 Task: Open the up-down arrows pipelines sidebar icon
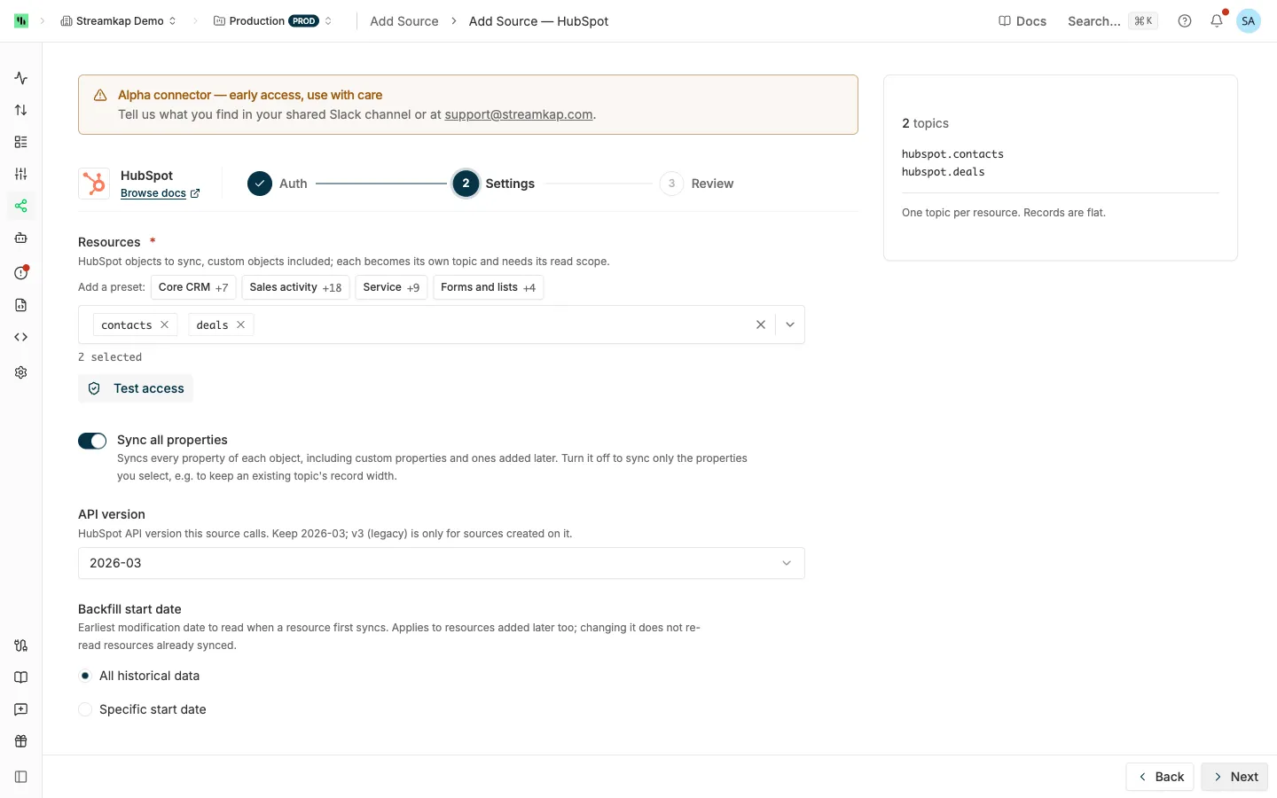click(x=21, y=110)
